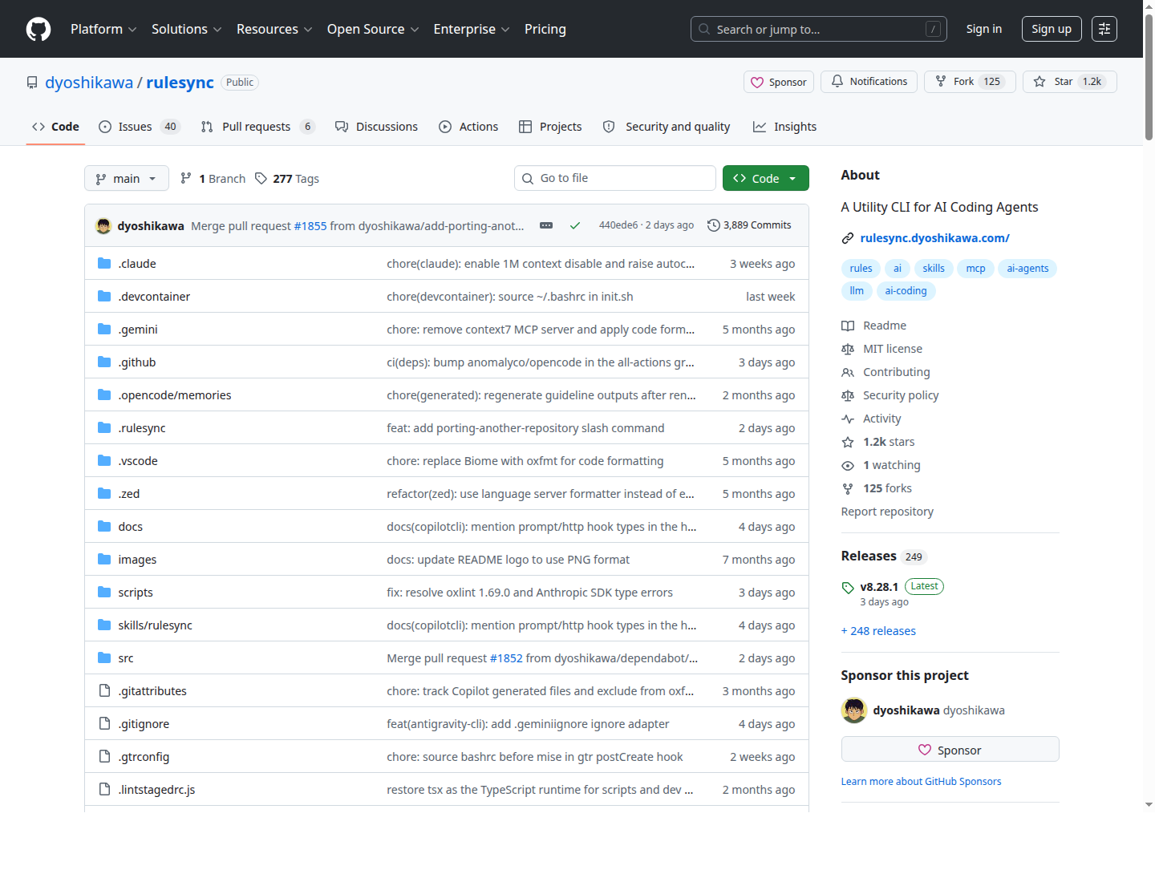Expand the Resources menu
The height and width of the screenshot is (882, 1155).
click(274, 29)
